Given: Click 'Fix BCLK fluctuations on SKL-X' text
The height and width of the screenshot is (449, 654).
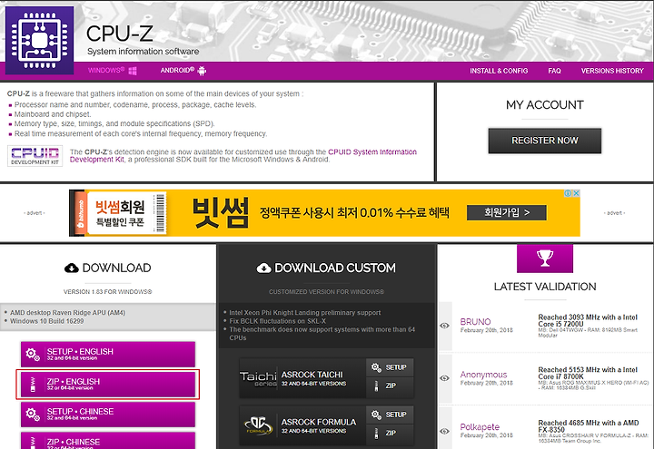Looking at the screenshot, I should (277, 321).
